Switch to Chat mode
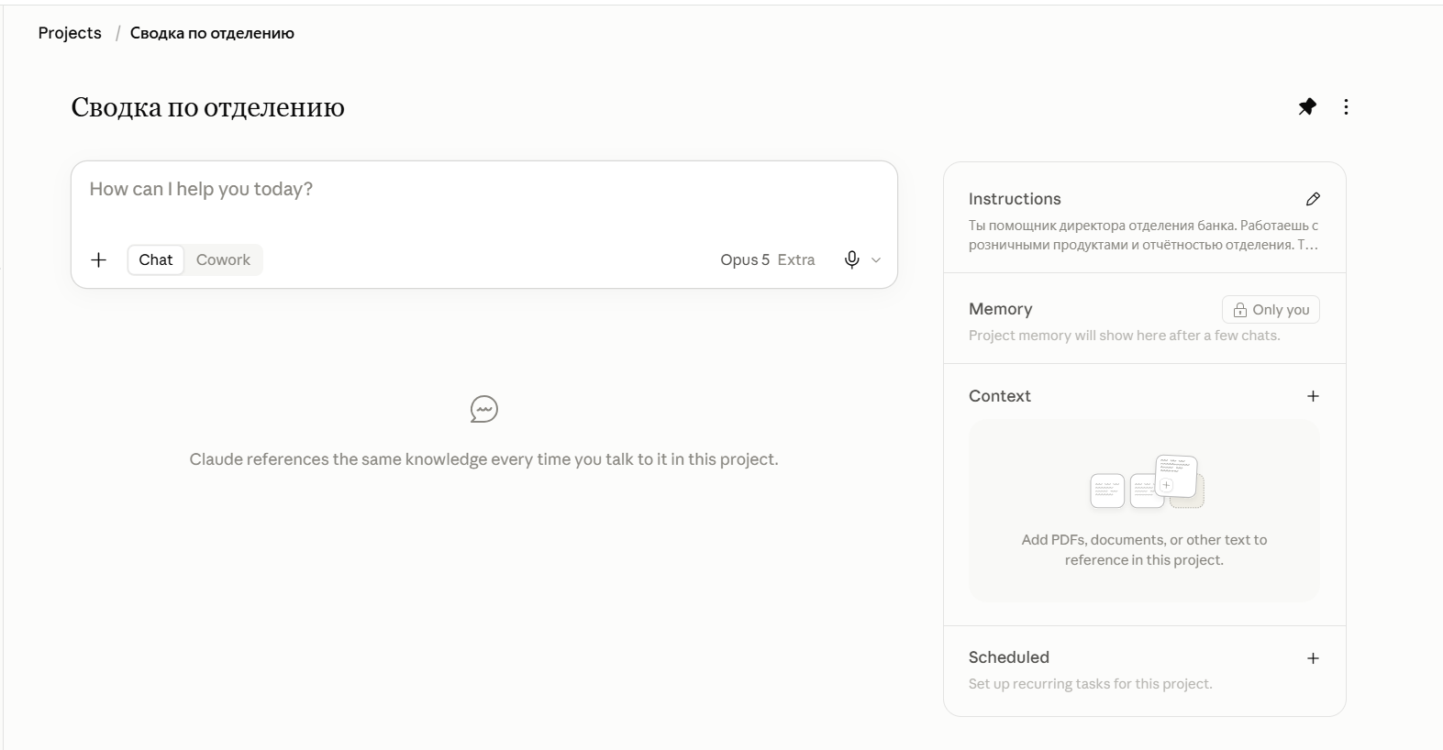The image size is (1443, 750). click(x=156, y=259)
